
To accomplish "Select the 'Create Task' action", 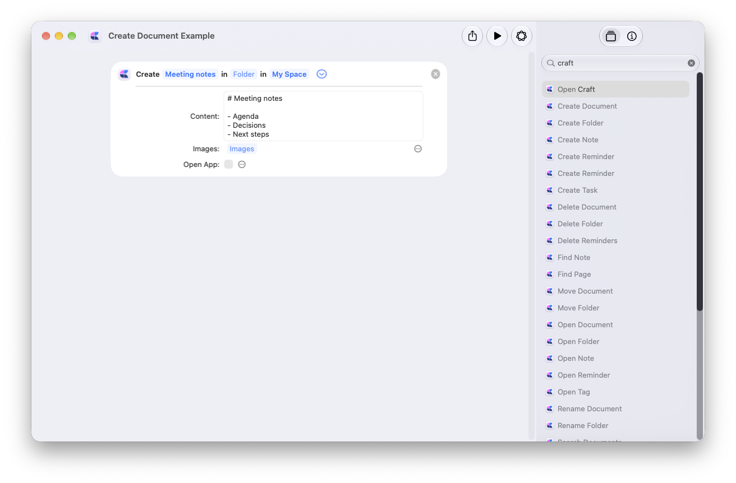I will click(615, 190).
